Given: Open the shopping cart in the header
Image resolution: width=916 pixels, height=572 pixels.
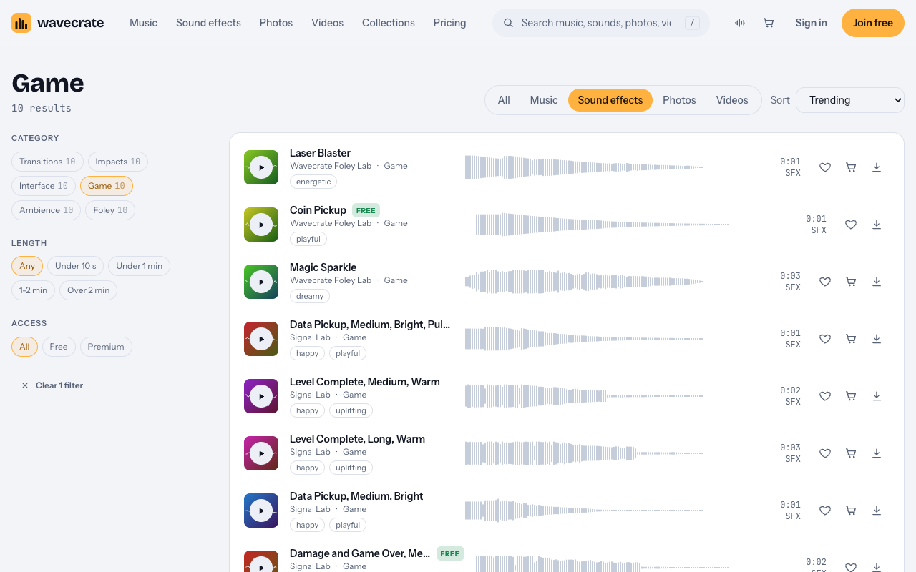Looking at the screenshot, I should point(769,23).
